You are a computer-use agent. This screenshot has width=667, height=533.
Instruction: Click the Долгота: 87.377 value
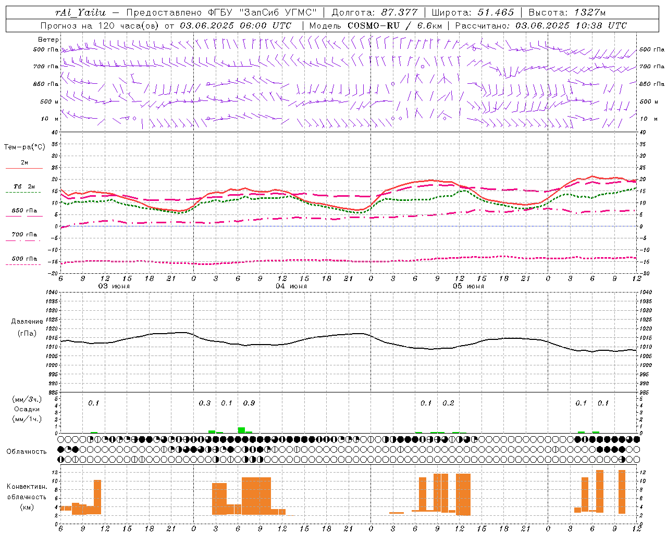point(374,12)
